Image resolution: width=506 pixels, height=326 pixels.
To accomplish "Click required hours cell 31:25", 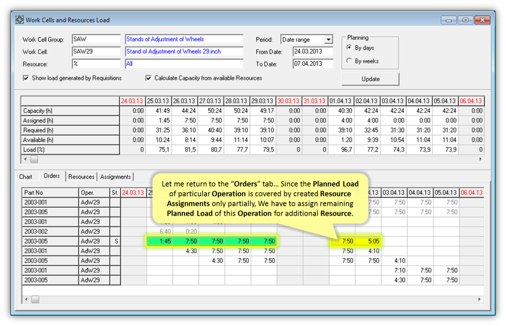I will tap(159, 130).
